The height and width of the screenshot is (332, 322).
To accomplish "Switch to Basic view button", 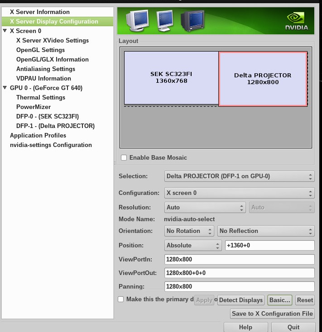I will [280, 300].
